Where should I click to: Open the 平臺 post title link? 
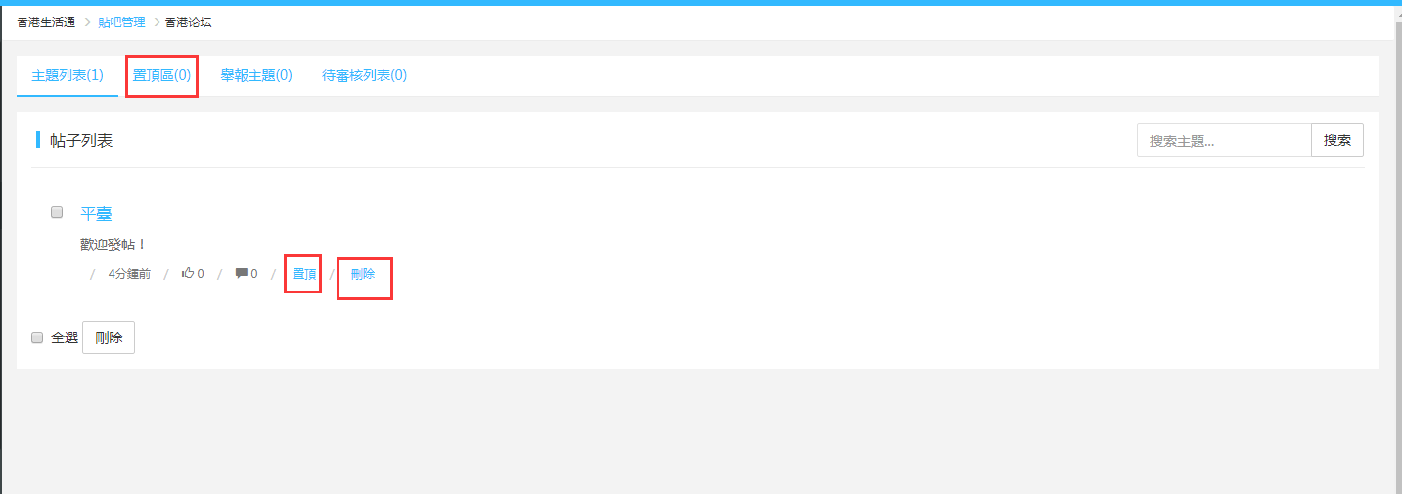(96, 214)
